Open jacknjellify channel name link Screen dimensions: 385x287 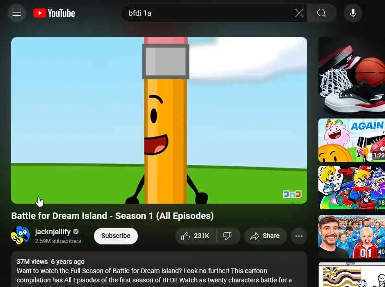(x=53, y=231)
